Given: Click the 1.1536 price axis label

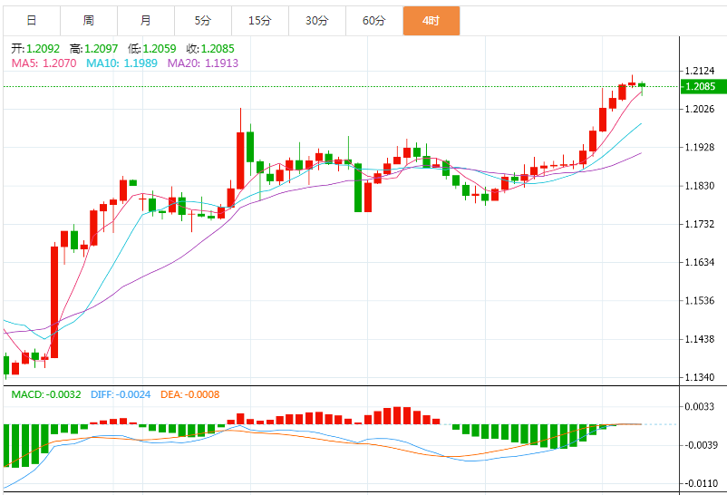Looking at the screenshot, I should click(x=700, y=301).
